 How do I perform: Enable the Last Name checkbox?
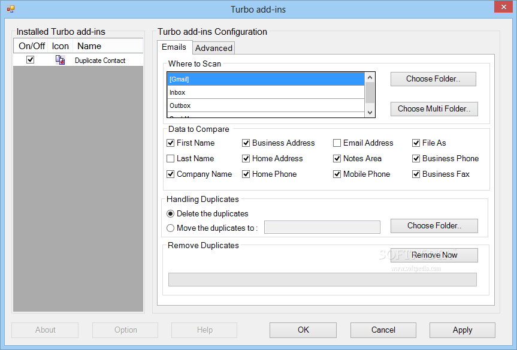[171, 159]
